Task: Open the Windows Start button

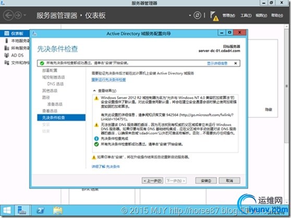Action: [7, 211]
